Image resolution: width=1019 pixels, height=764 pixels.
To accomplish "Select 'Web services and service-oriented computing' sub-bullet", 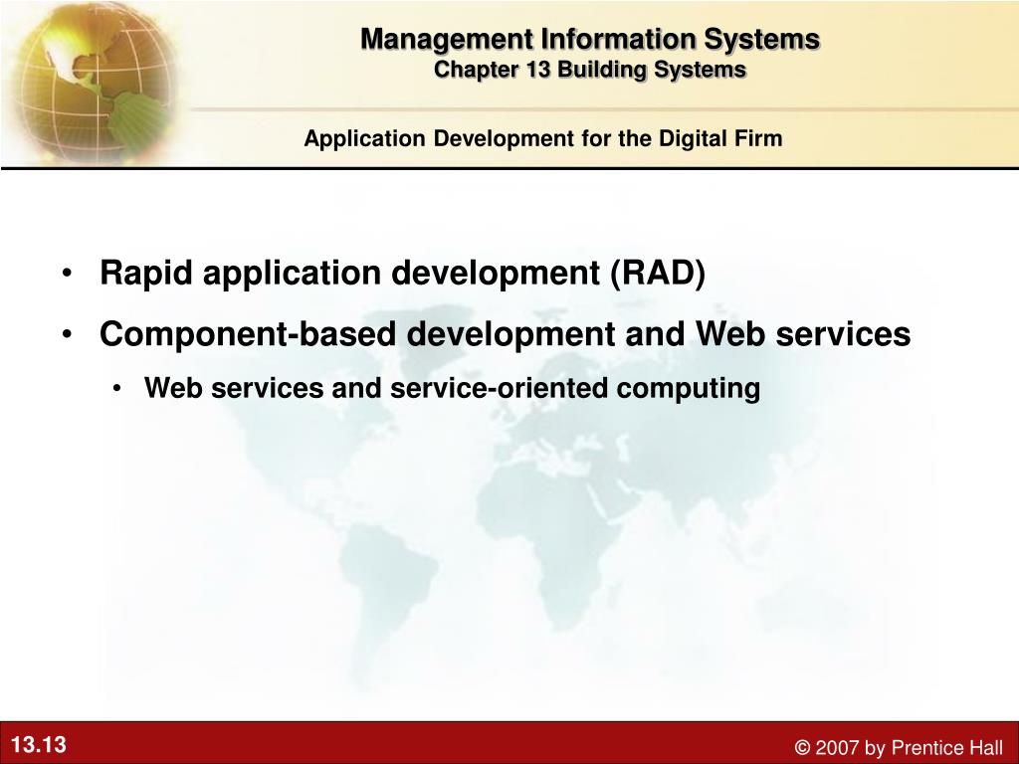I will coord(453,389).
